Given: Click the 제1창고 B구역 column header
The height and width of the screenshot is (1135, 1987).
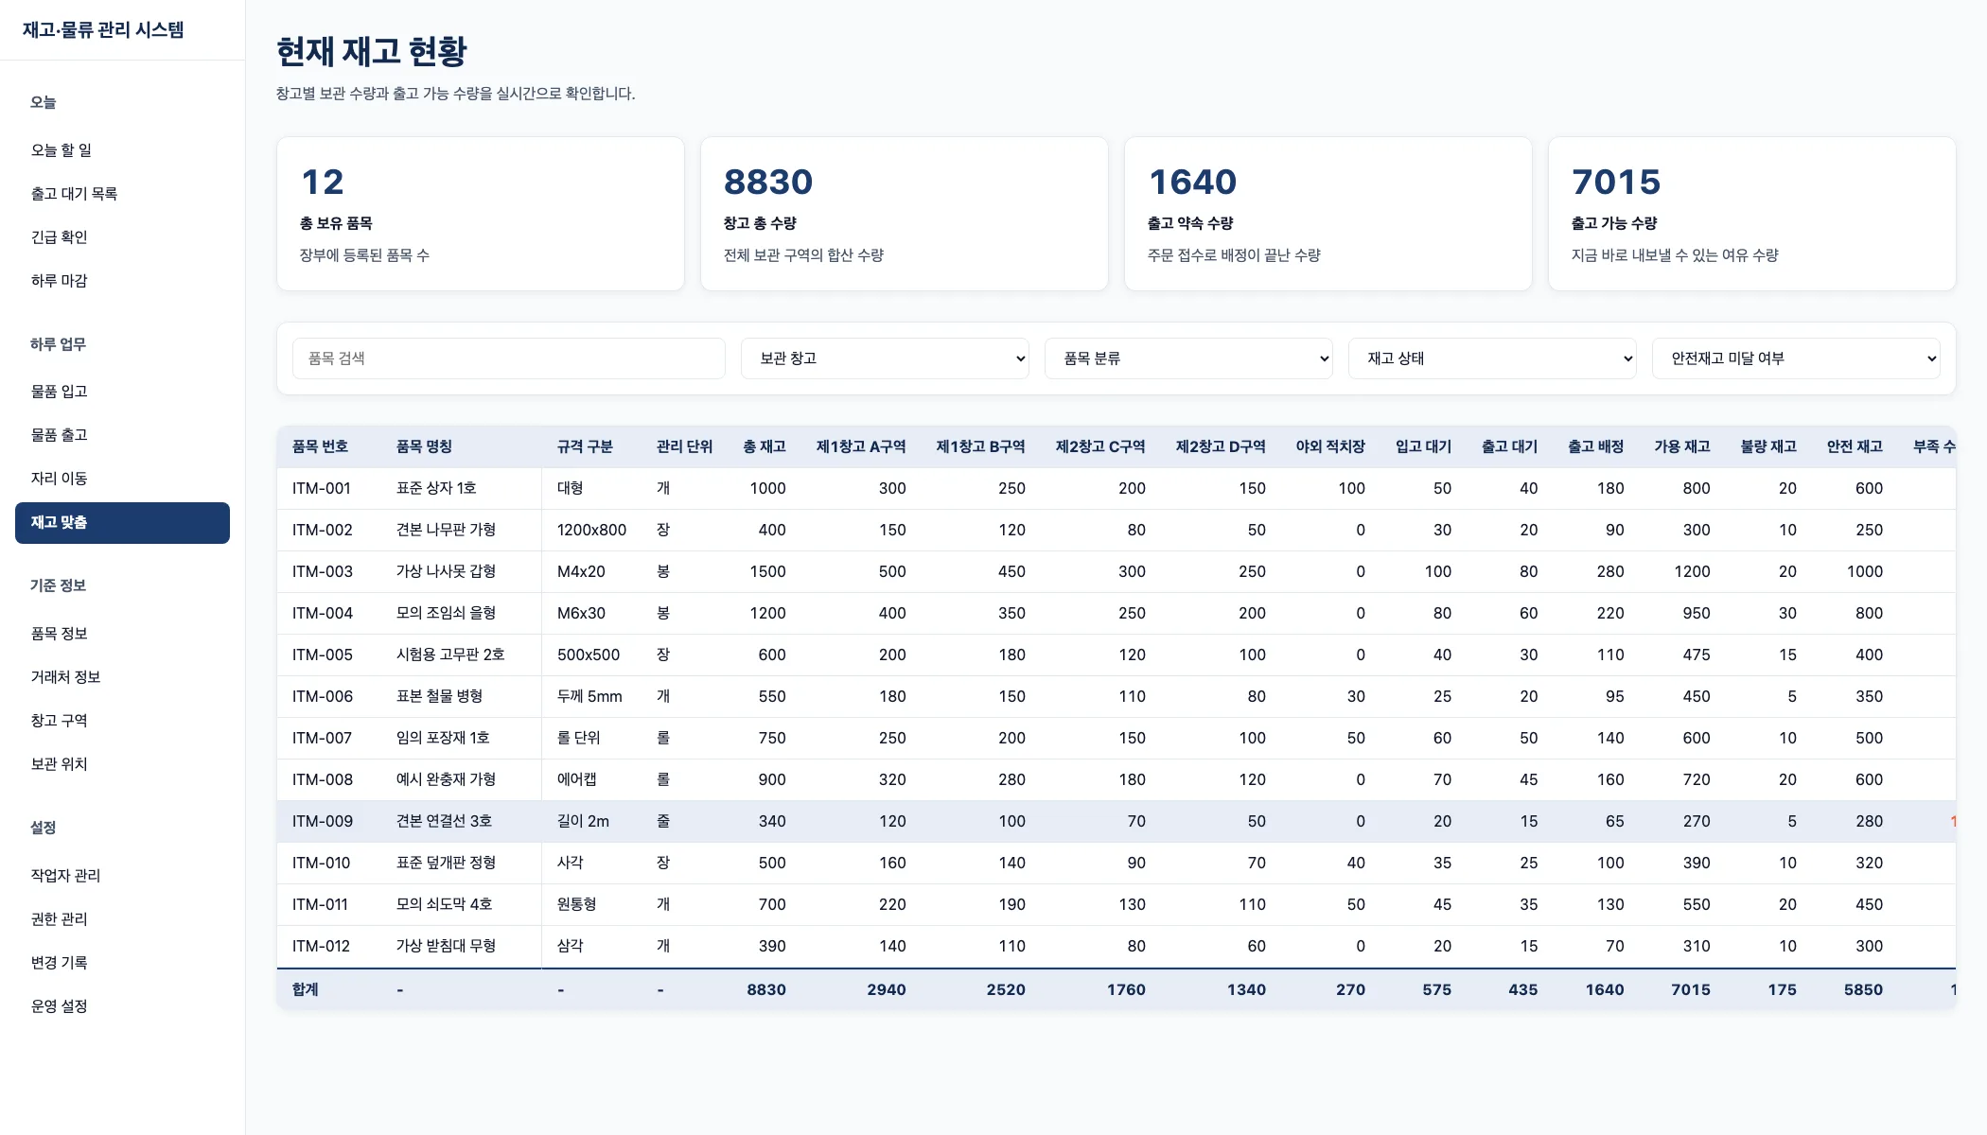Looking at the screenshot, I should 981,446.
